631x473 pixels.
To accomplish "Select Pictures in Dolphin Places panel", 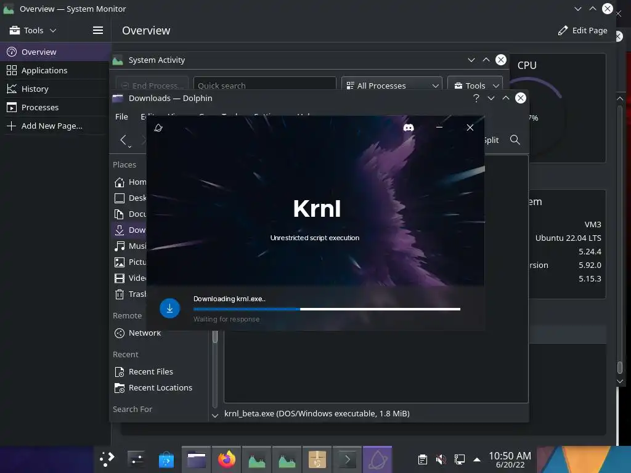I will (129, 262).
